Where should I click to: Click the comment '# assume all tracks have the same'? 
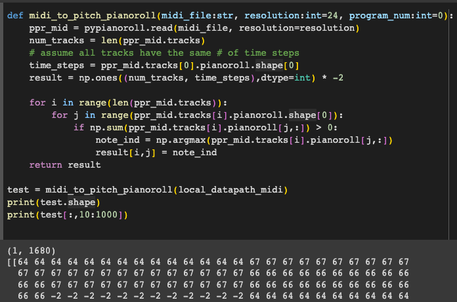164,53
